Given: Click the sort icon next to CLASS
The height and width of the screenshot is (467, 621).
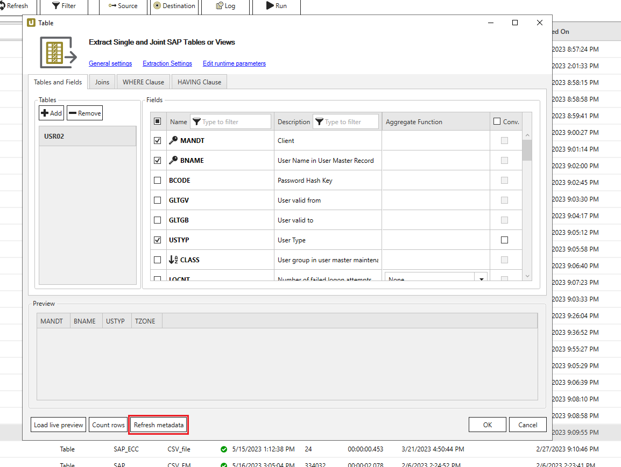Looking at the screenshot, I should [174, 260].
